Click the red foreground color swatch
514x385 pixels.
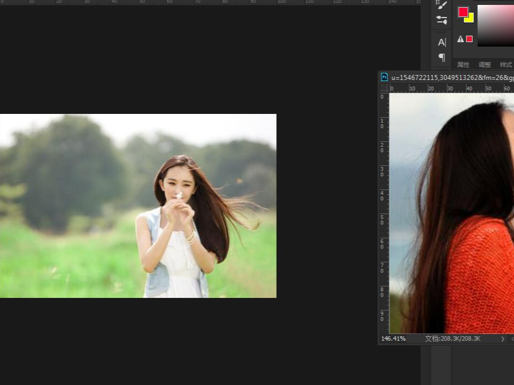[x=463, y=12]
